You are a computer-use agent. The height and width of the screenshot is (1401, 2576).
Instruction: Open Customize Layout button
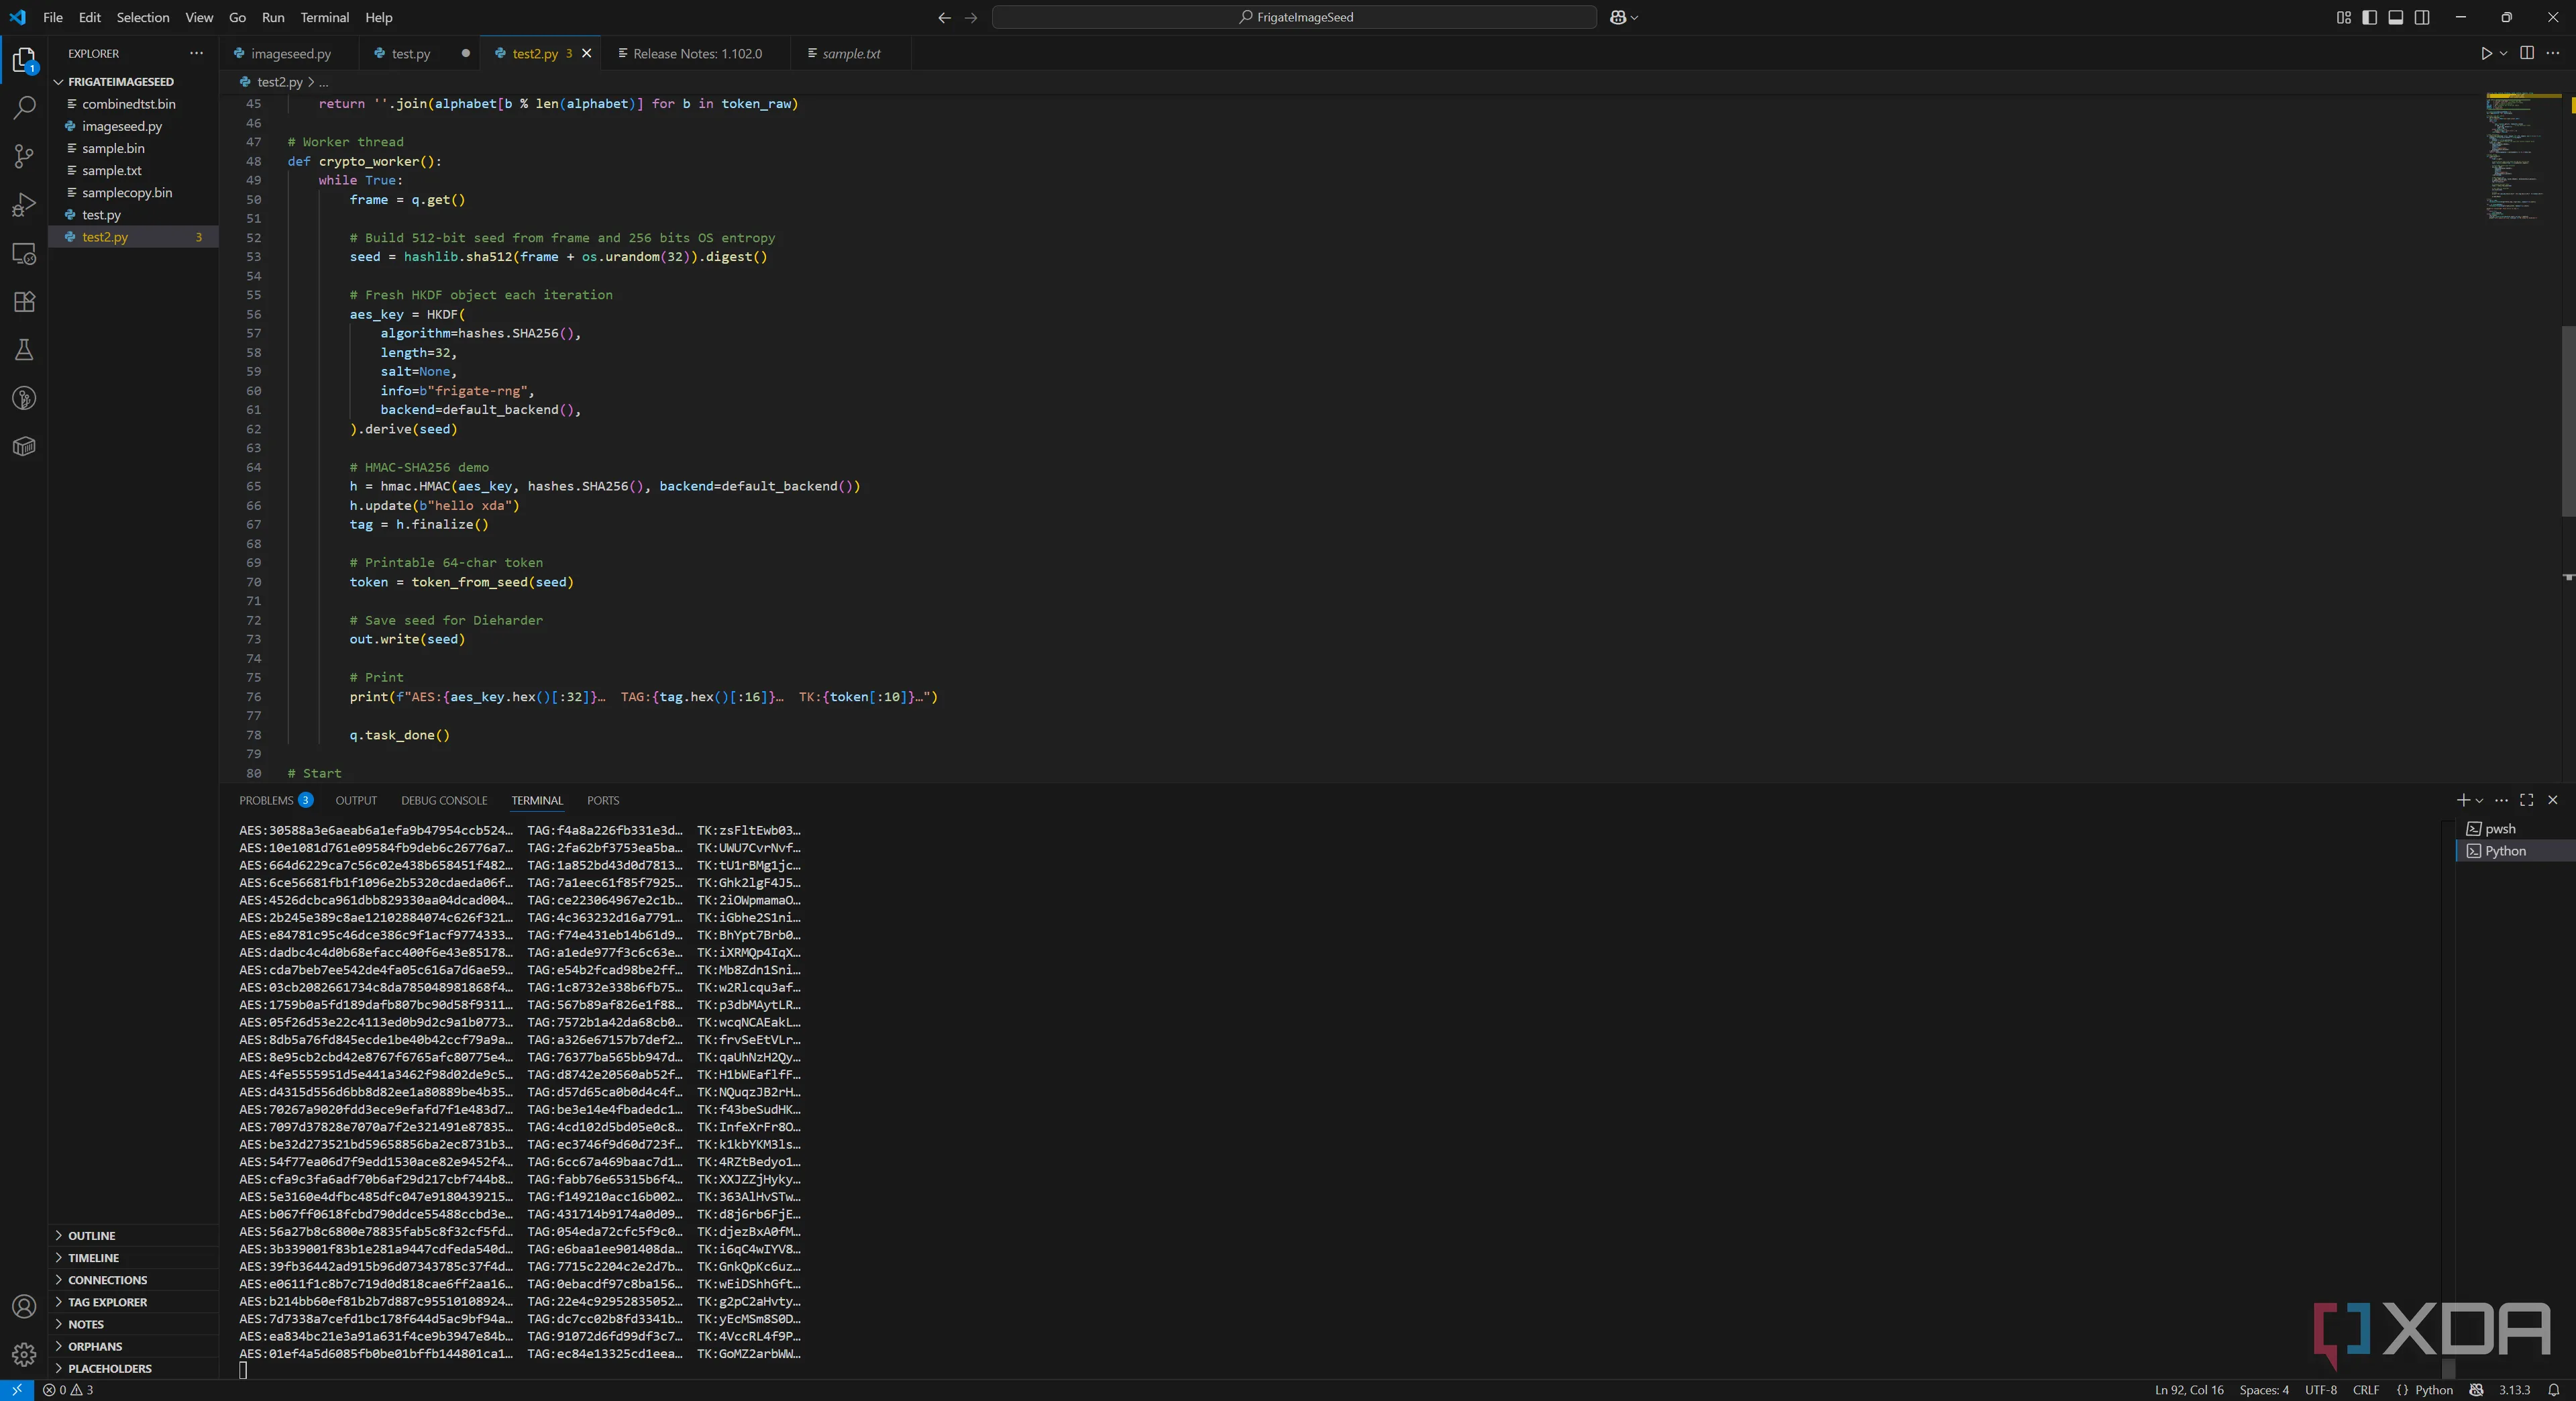2343,17
